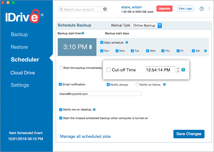Viewport: 214px width, 152px height.
Task: Select the Notify on failure radio button
Action: pos(137,85)
